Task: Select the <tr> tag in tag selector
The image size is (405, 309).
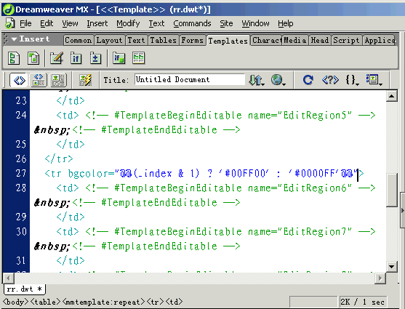Action: 156,302
